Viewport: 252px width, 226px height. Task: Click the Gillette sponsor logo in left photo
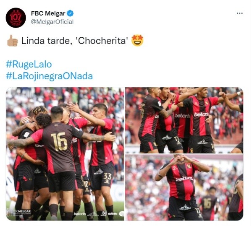(x=112, y=214)
